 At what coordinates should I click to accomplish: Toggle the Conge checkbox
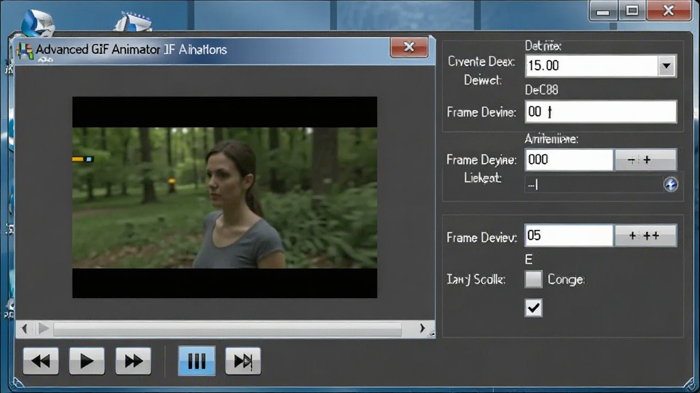point(533,279)
